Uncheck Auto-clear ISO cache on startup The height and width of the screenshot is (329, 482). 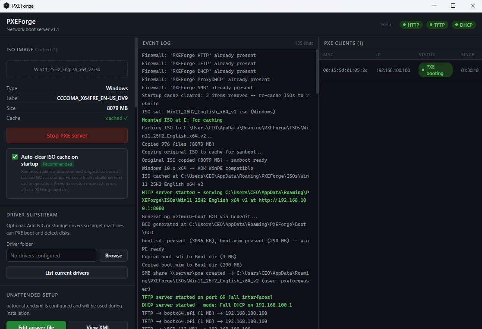(x=15, y=157)
